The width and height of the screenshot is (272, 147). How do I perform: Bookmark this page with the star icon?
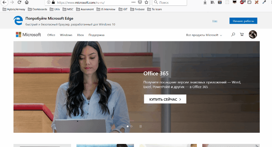coord(147,2)
